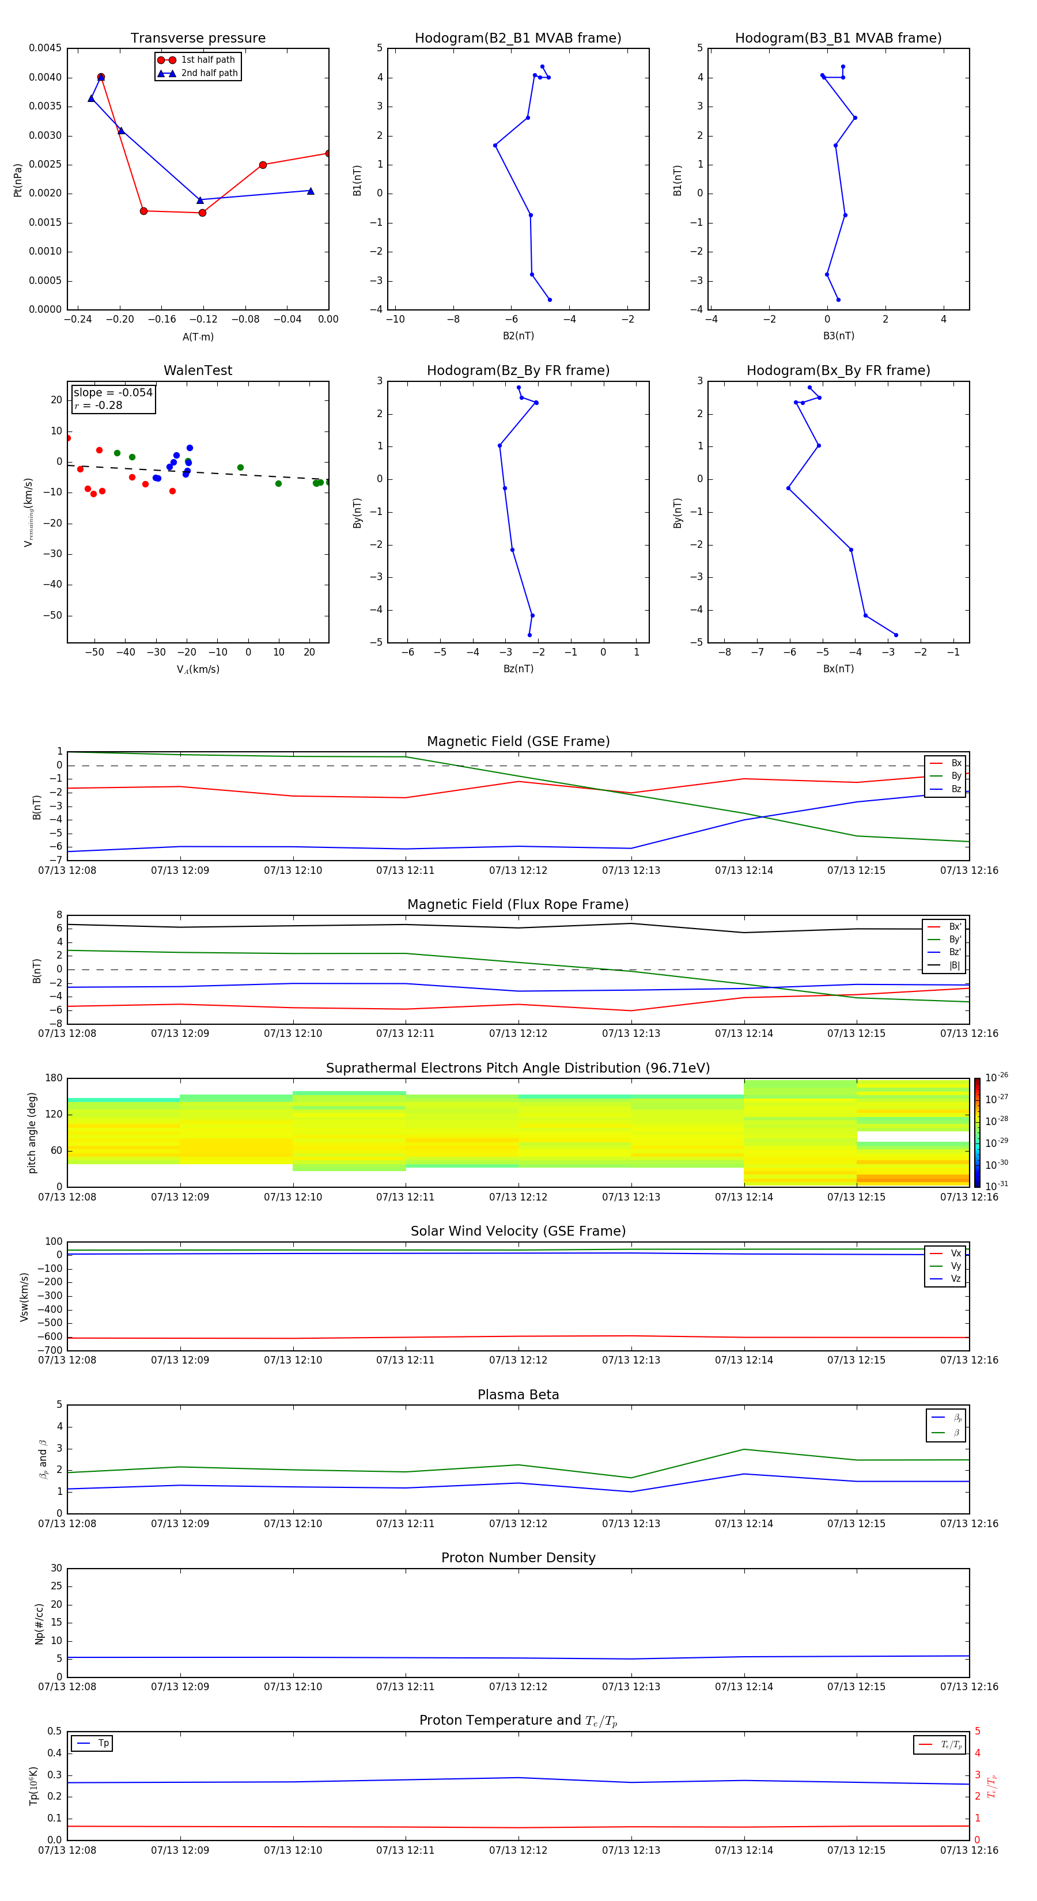Click the 'Bx(nT)' x-axis label
The image size is (1037, 1901).
pyautogui.click(x=838, y=669)
